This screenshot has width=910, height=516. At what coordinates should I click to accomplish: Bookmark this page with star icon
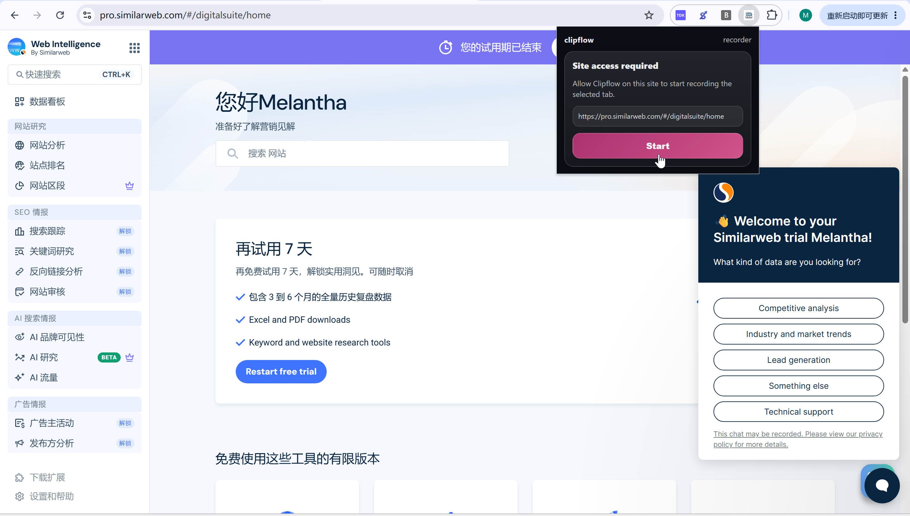point(649,15)
